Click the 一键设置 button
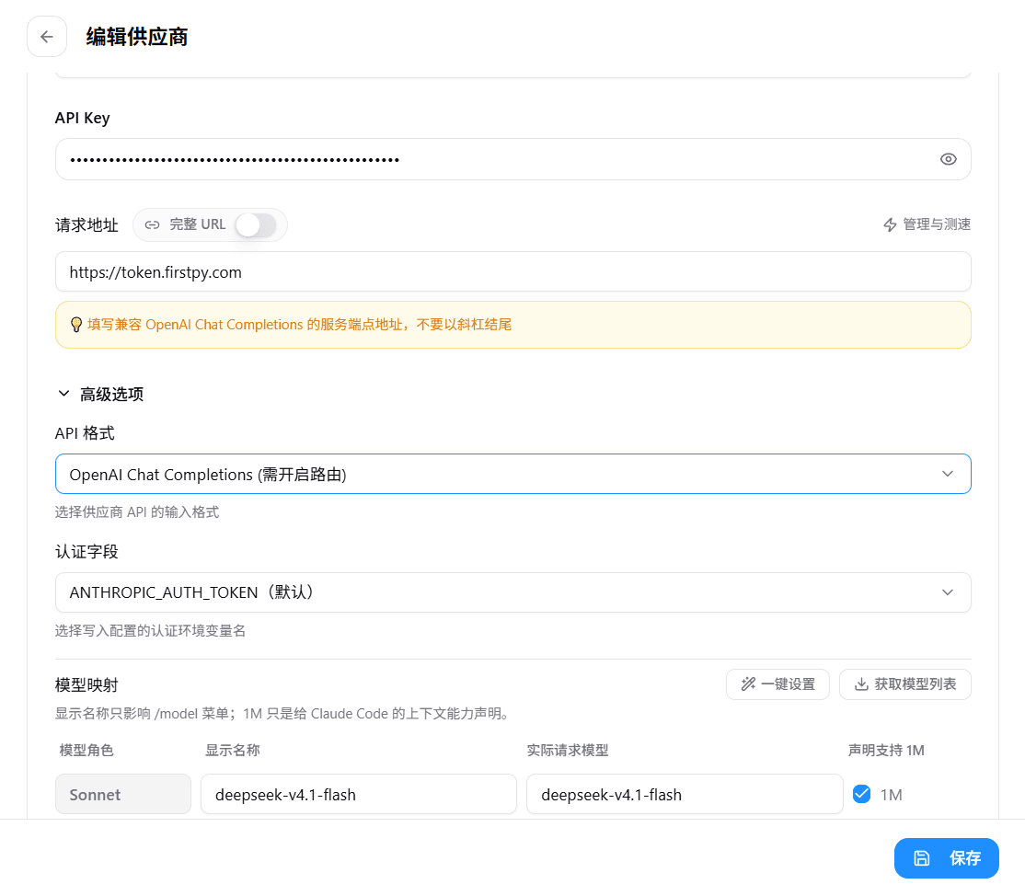1025x896 pixels. 777,684
